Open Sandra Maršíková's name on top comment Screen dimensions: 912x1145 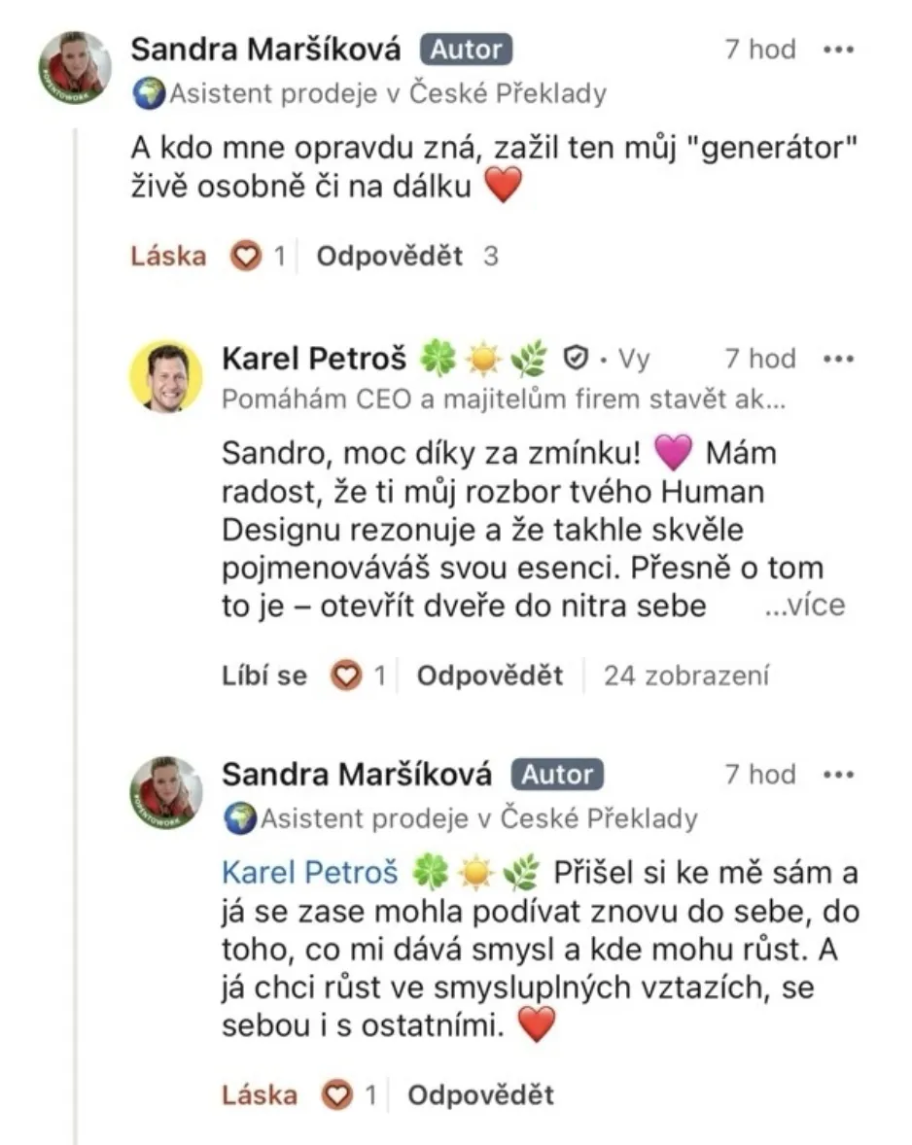point(267,49)
